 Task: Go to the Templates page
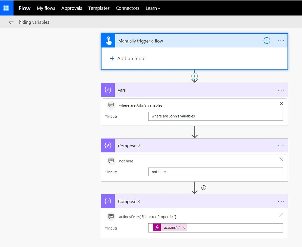[99, 8]
